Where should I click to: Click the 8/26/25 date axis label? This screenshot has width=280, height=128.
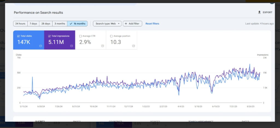(250, 106)
